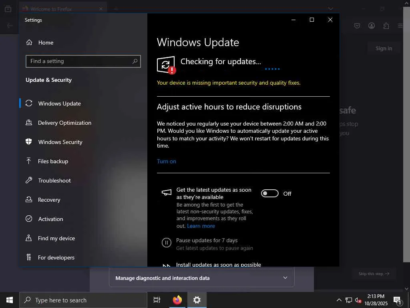Click the network icon in system tray

(349, 300)
